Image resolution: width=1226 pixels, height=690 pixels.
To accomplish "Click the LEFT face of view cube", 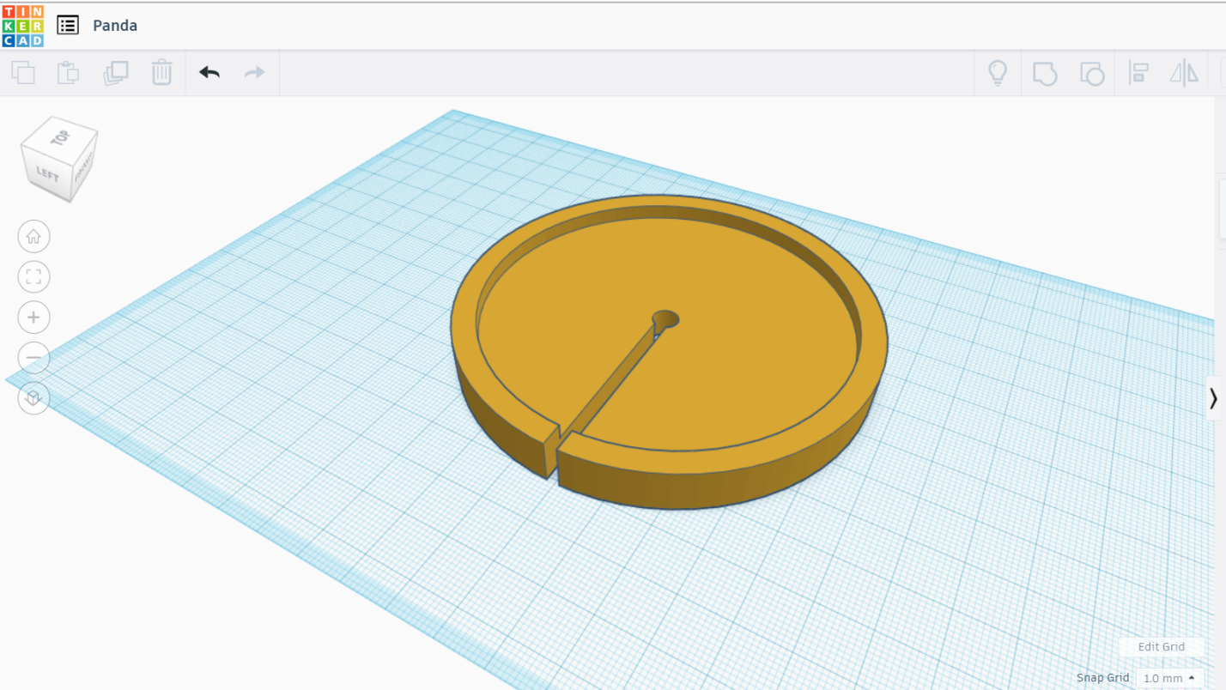I will (x=47, y=174).
